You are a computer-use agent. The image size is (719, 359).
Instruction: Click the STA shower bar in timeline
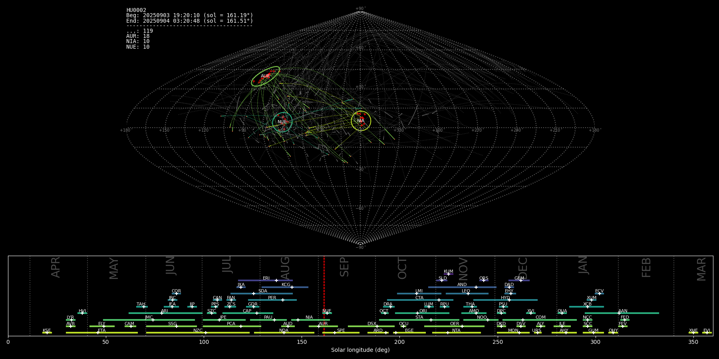[x=419, y=320]
